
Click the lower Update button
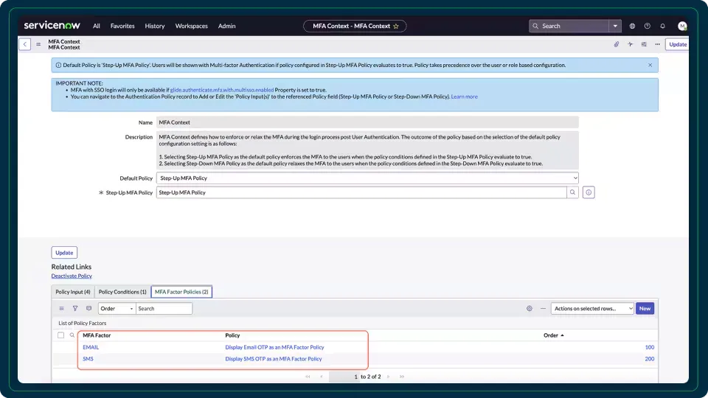click(64, 253)
